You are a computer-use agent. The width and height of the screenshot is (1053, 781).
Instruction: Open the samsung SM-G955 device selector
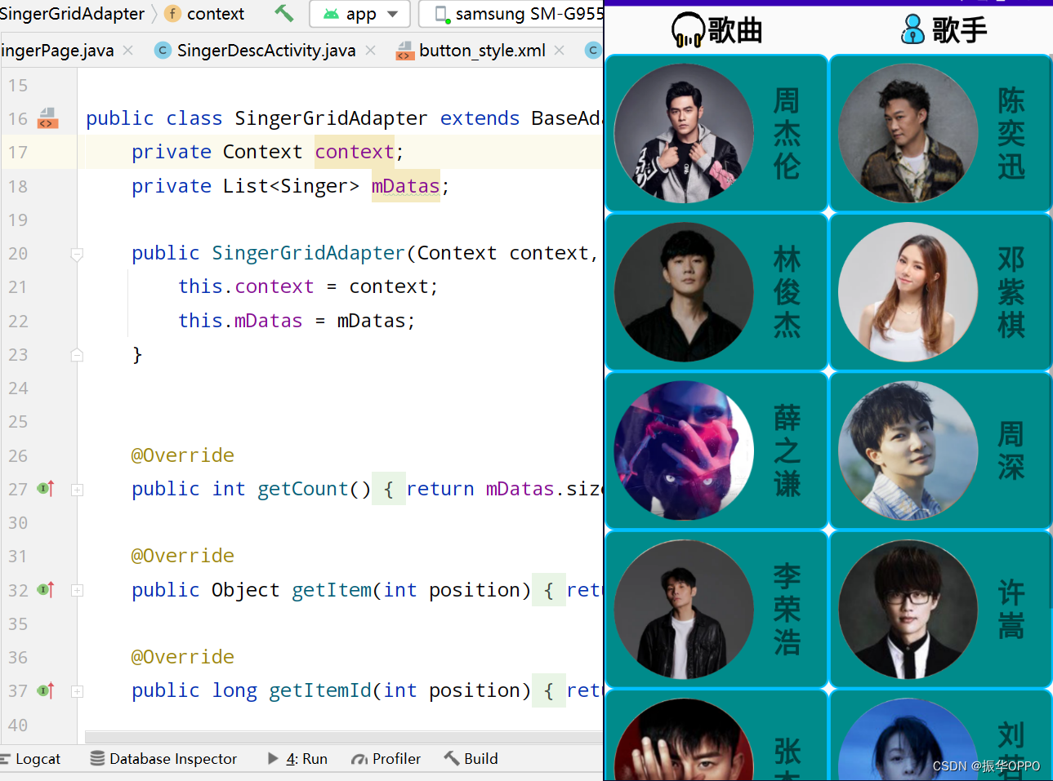tap(511, 14)
